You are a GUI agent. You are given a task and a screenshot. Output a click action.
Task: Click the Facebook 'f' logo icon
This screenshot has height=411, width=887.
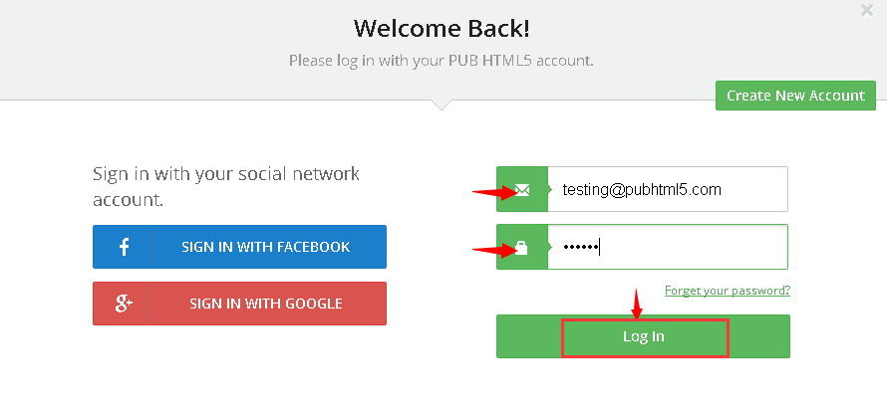[124, 247]
